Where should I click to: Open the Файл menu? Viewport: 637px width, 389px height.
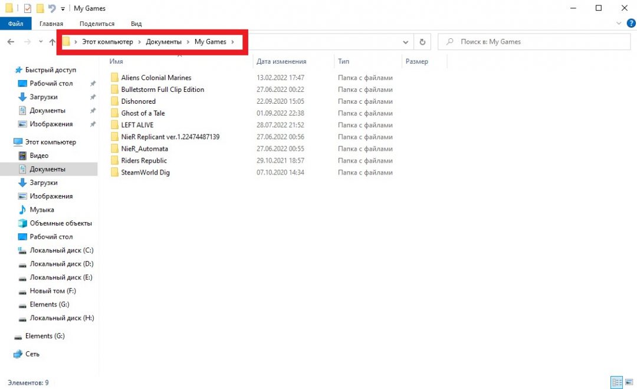tap(16, 24)
